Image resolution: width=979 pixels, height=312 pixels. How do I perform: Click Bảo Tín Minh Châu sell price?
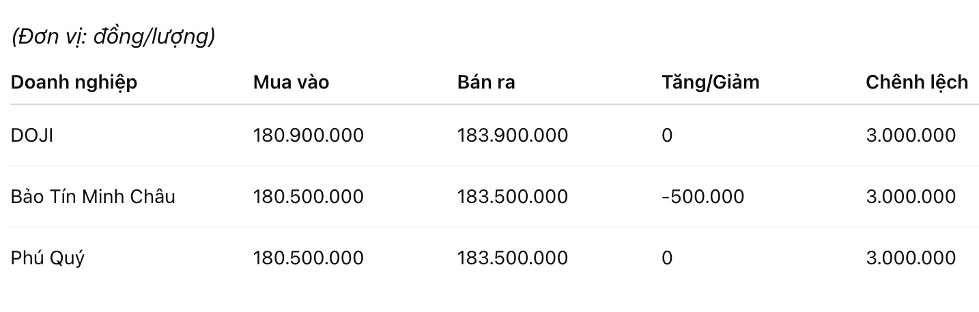pyautogui.click(x=512, y=197)
